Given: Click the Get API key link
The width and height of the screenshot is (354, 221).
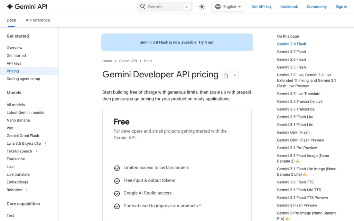Looking at the screenshot, I should tap(261, 7).
